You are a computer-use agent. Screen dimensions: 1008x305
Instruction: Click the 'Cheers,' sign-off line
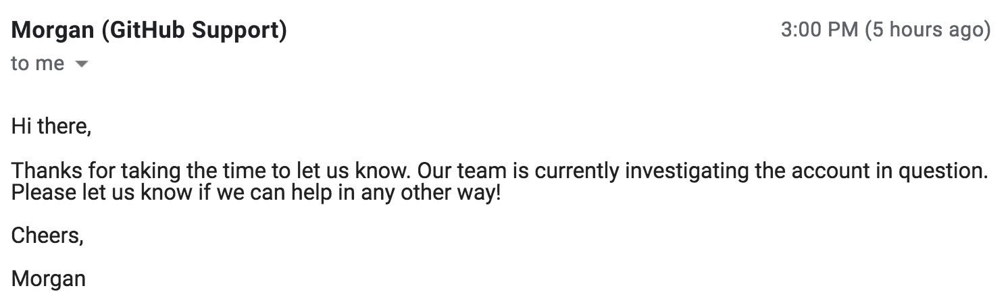tap(47, 235)
